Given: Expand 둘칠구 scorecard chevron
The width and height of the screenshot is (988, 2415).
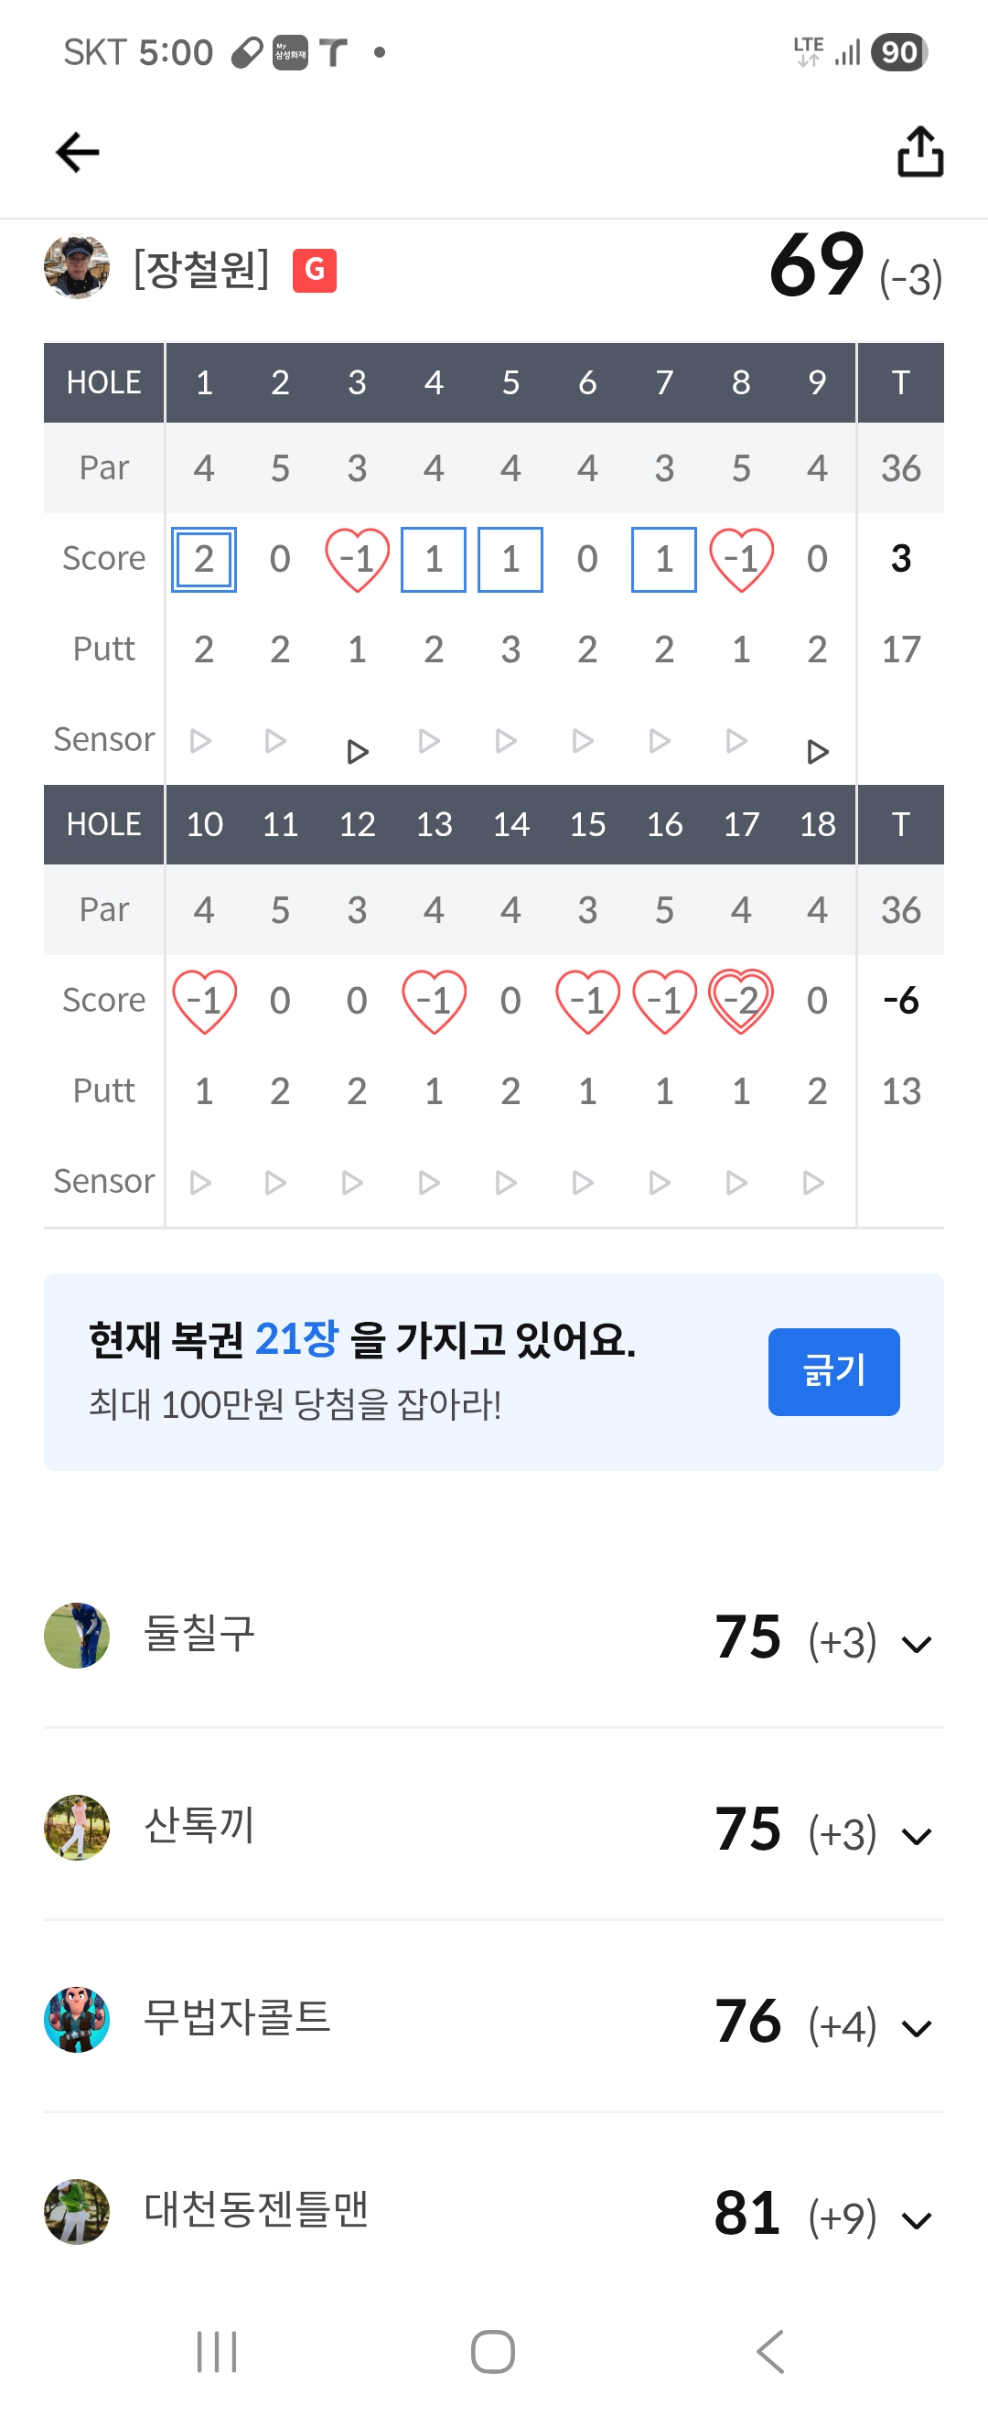Looking at the screenshot, I should tap(916, 1644).
